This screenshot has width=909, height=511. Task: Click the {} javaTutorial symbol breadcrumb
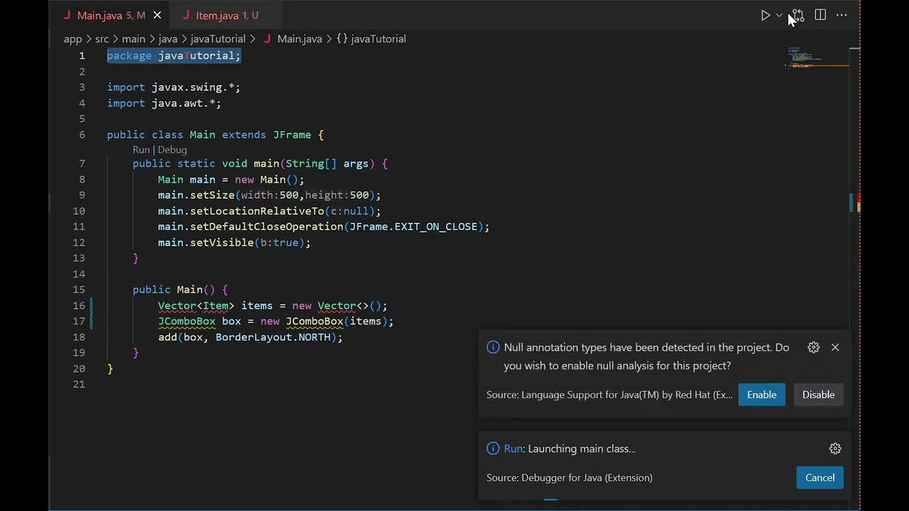[371, 39]
